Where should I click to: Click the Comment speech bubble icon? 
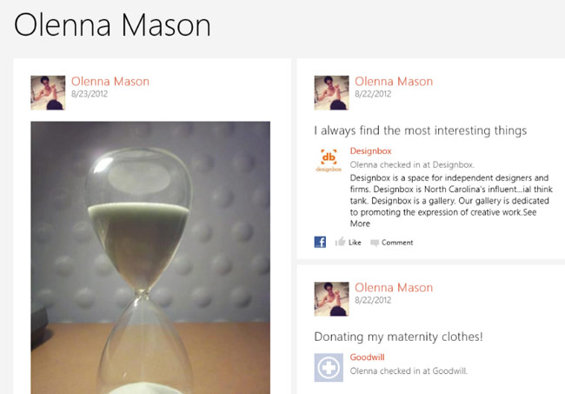pos(375,243)
